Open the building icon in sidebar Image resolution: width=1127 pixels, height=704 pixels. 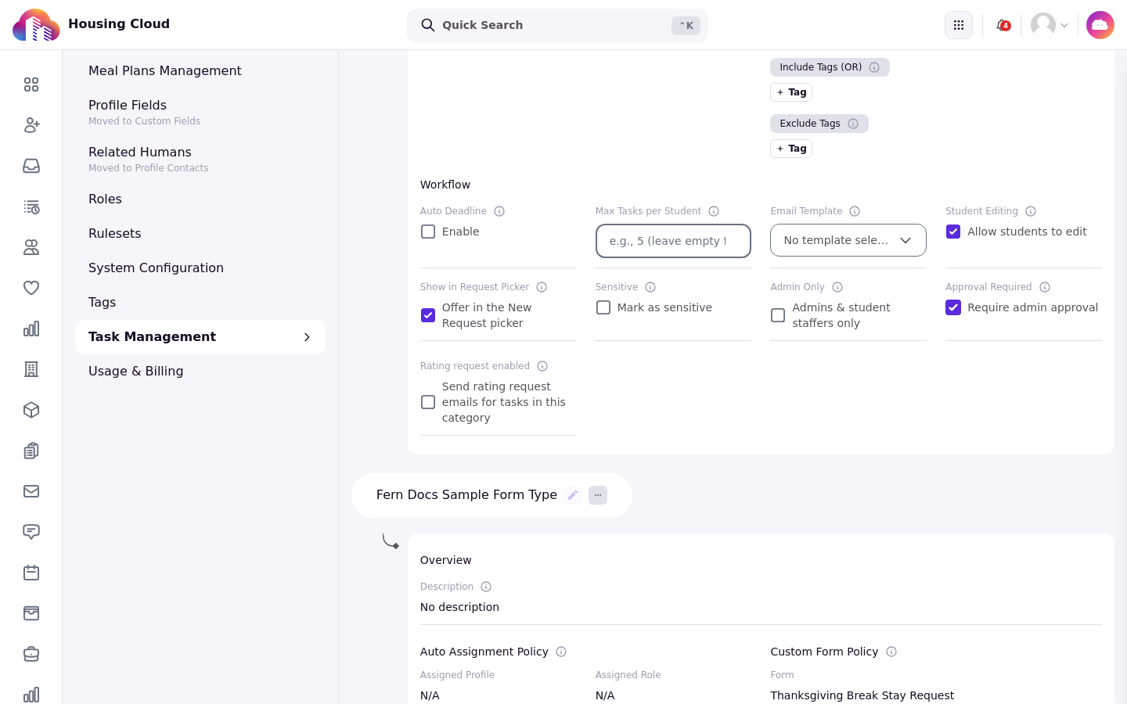pyautogui.click(x=31, y=369)
